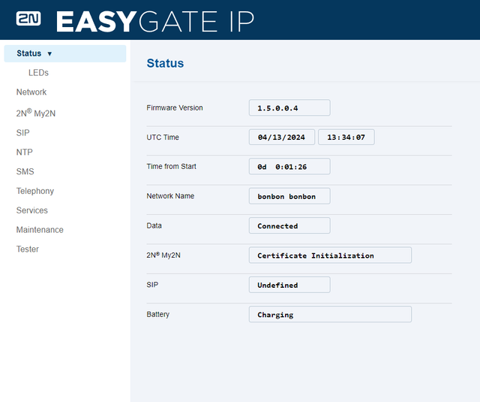This screenshot has height=402, width=480.
Task: Click the Time from Start label
Action: (171, 167)
